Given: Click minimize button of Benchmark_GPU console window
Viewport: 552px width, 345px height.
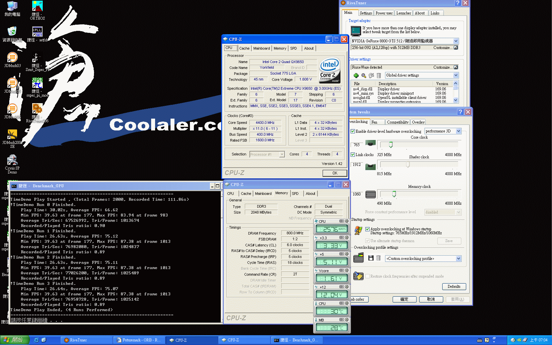Looking at the screenshot, I should (x=212, y=186).
